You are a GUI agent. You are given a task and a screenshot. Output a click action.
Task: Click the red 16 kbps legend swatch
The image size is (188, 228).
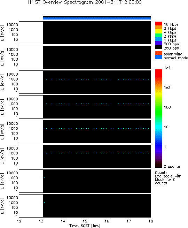[x=159, y=24]
